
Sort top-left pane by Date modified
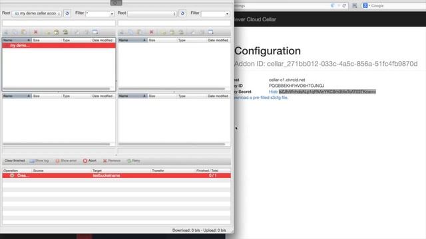pyautogui.click(x=103, y=40)
